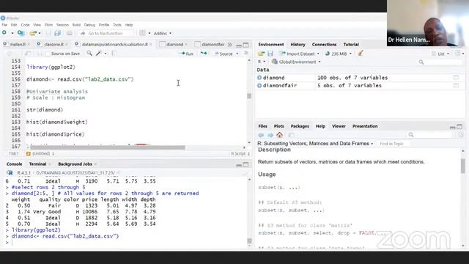Viewport: 469px width, 264px height.
Task: Clear objects with the broom icon
Action: point(361,54)
